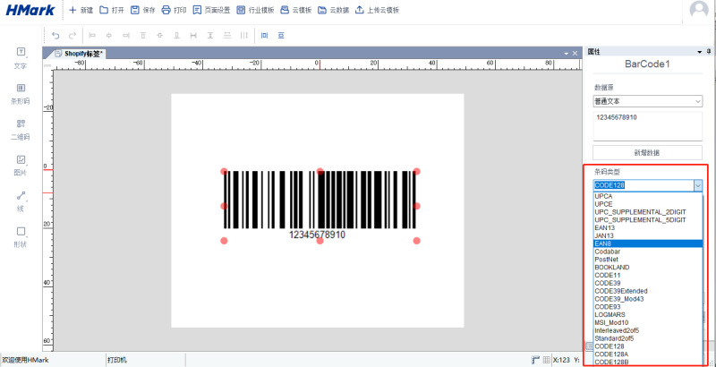716x367 pixels.
Task: Click the barcode data text field
Action: (x=647, y=124)
